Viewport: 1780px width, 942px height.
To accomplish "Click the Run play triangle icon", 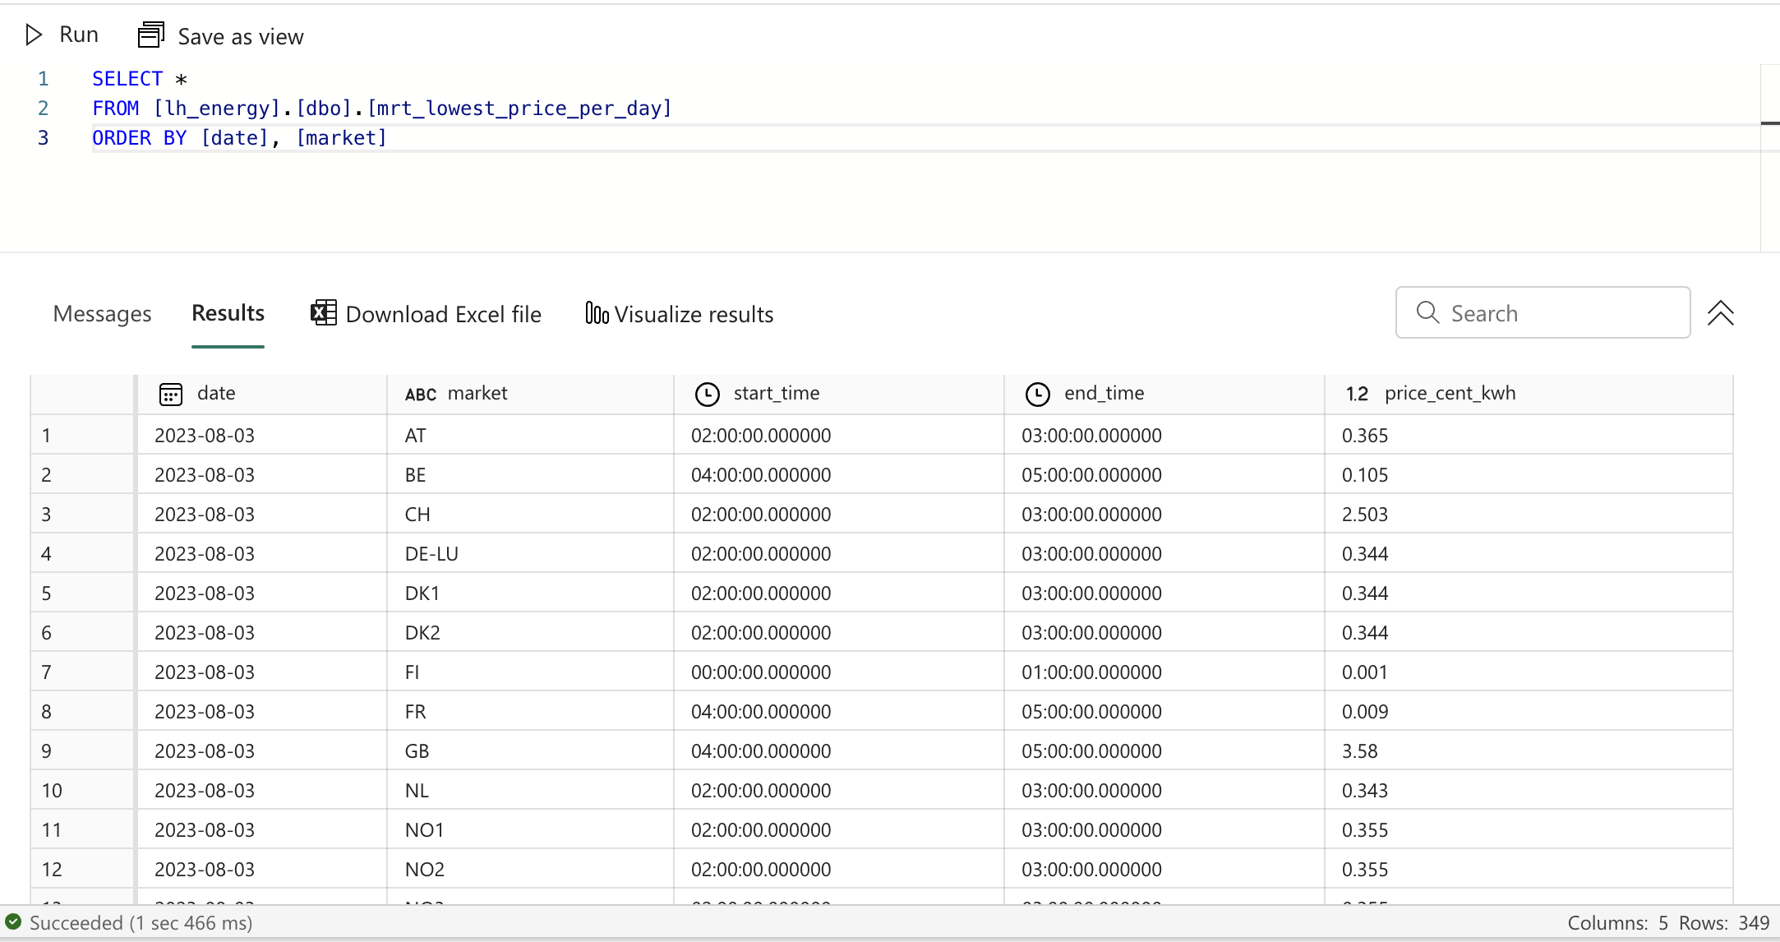I will 34,35.
